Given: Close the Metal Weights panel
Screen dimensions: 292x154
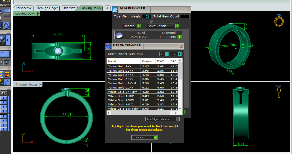Looking at the screenshot, I should pyautogui.click(x=181, y=46).
